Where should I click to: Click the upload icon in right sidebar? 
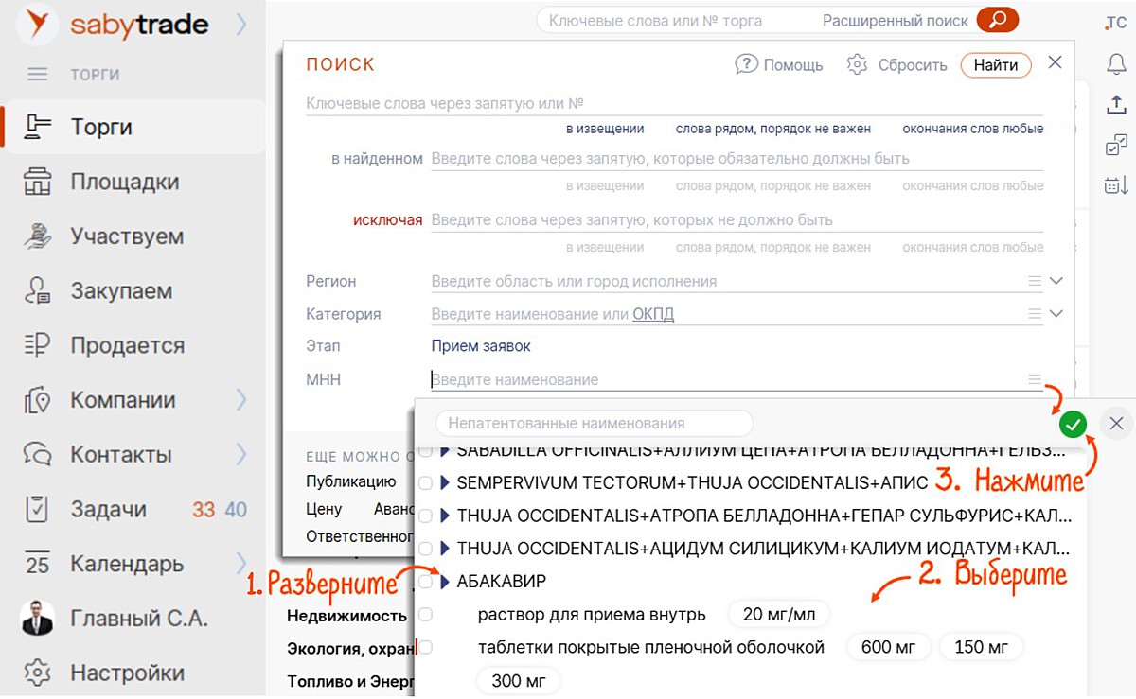[x=1116, y=105]
